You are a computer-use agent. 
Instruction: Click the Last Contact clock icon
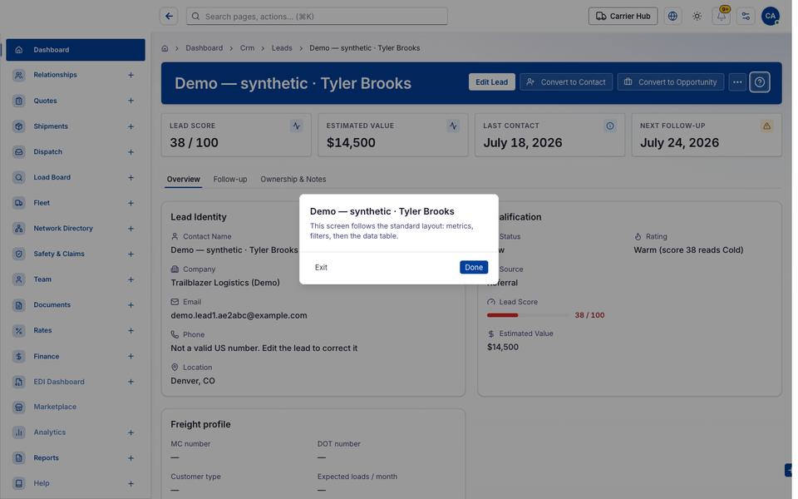[609, 126]
